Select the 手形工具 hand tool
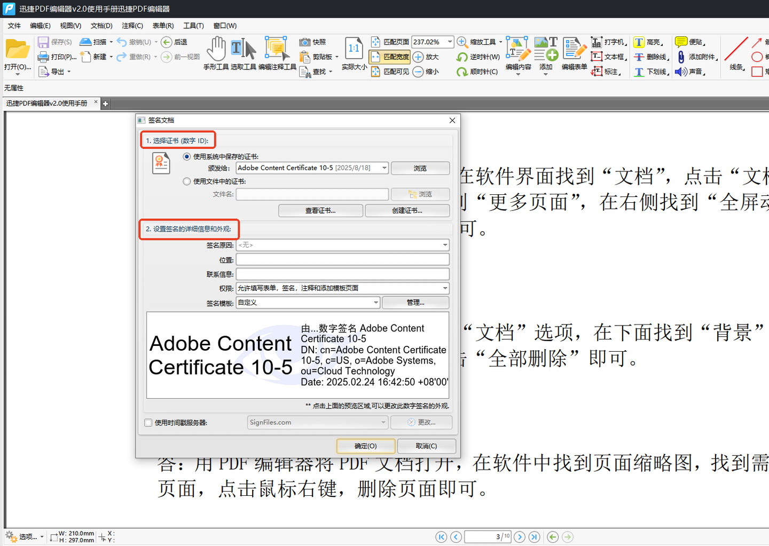This screenshot has height=546, width=769. [216, 54]
